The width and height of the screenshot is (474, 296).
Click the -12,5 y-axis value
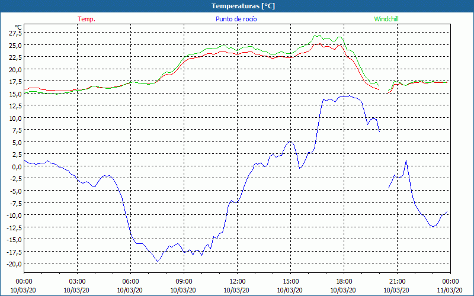[x=14, y=227]
